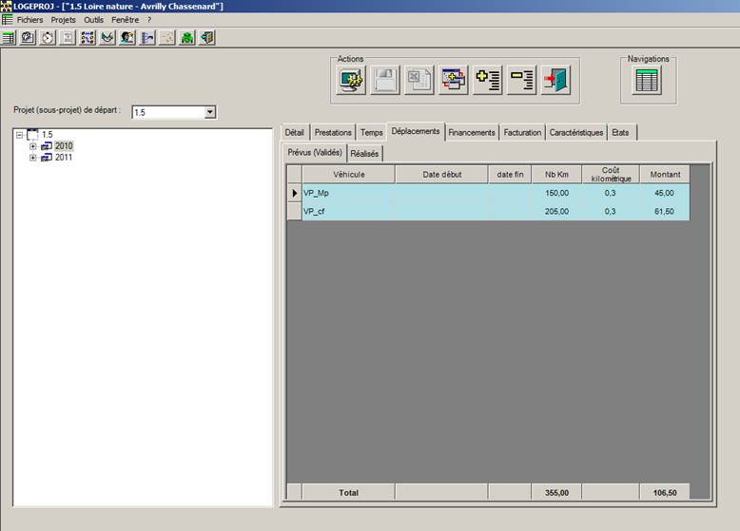Expand the 2011 tree node
Image resolution: width=740 pixels, height=531 pixels.
coord(33,158)
